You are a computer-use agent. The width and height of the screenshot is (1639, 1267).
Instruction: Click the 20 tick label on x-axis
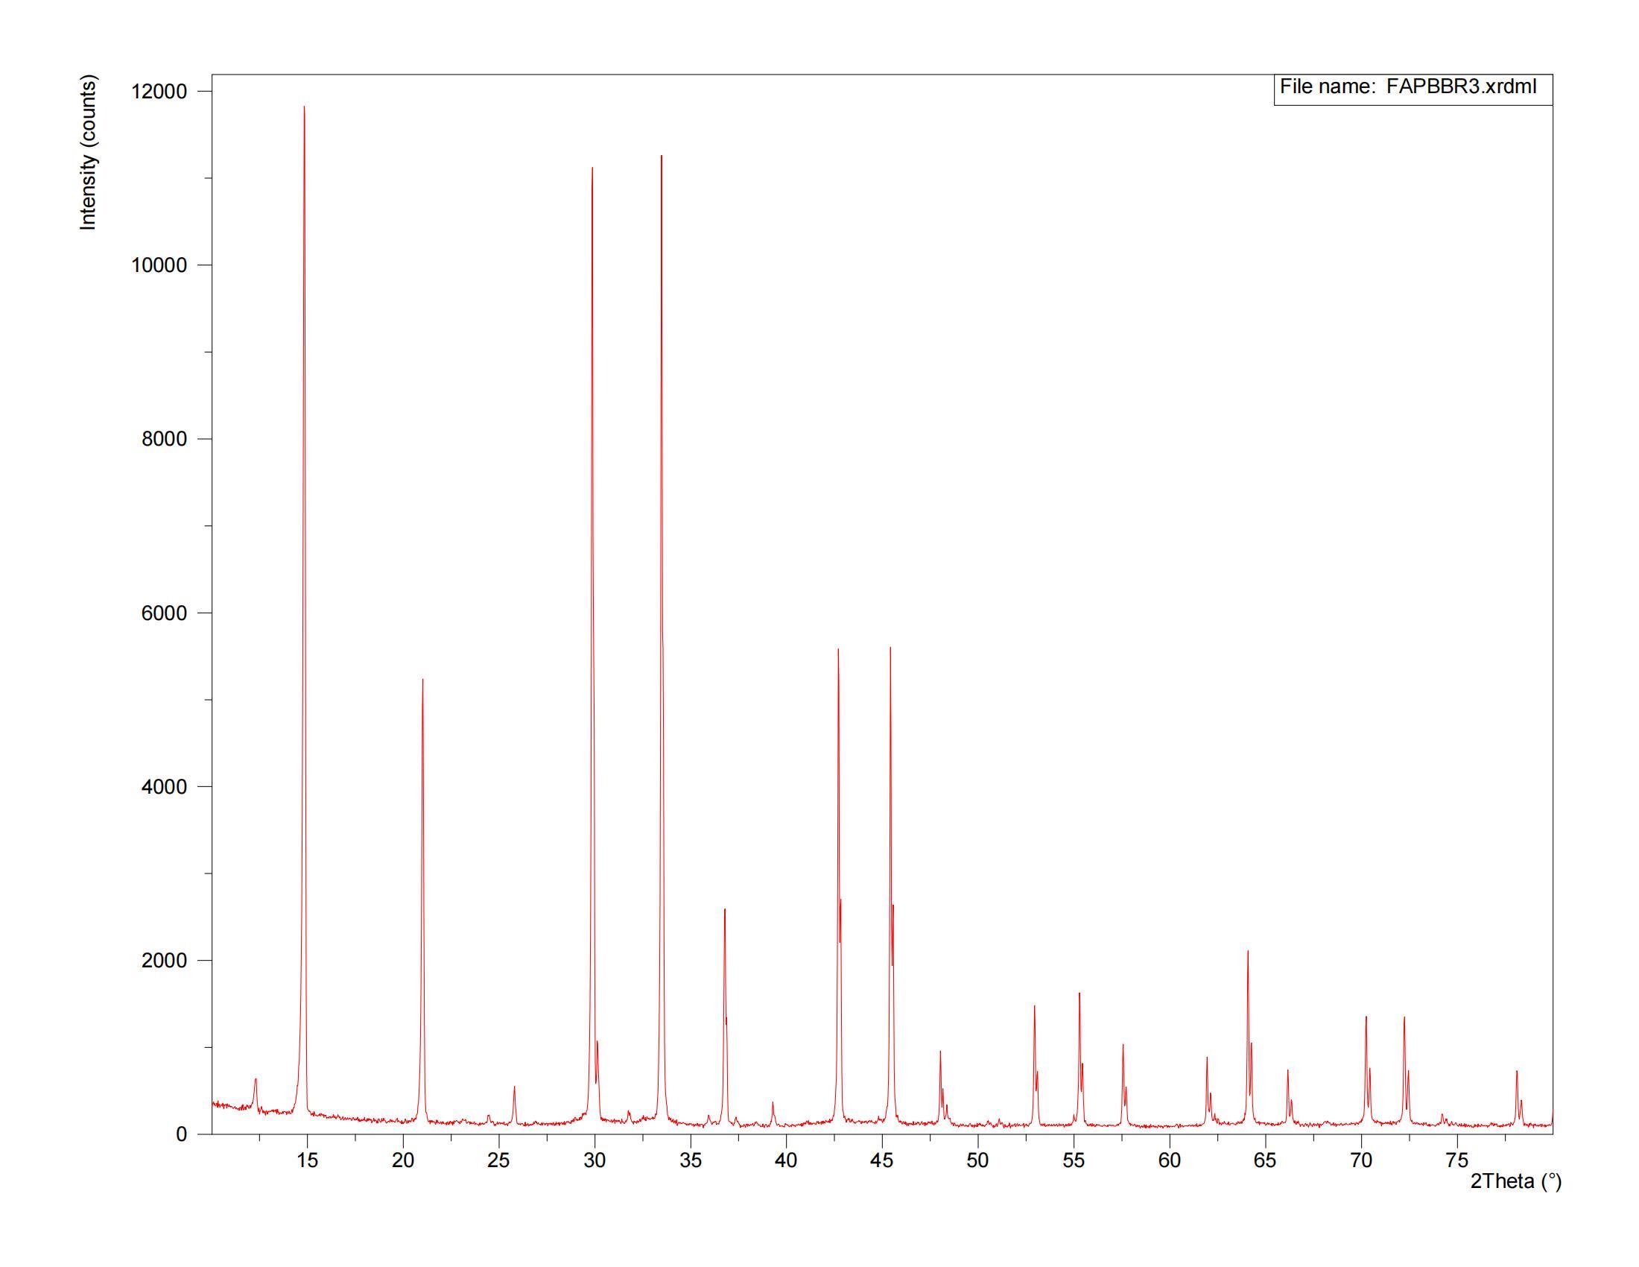coord(403,1160)
